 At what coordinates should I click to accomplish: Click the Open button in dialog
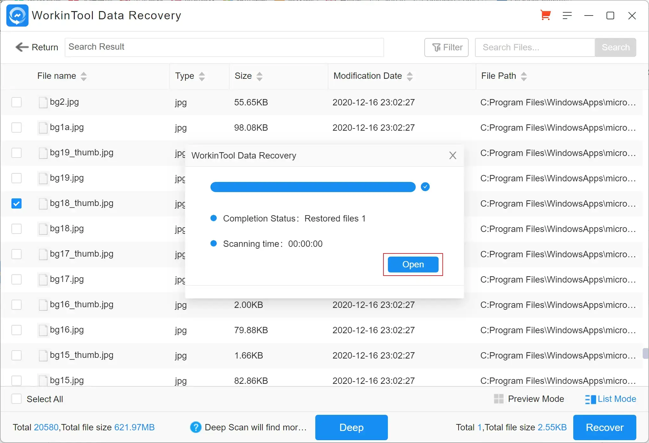[413, 264]
